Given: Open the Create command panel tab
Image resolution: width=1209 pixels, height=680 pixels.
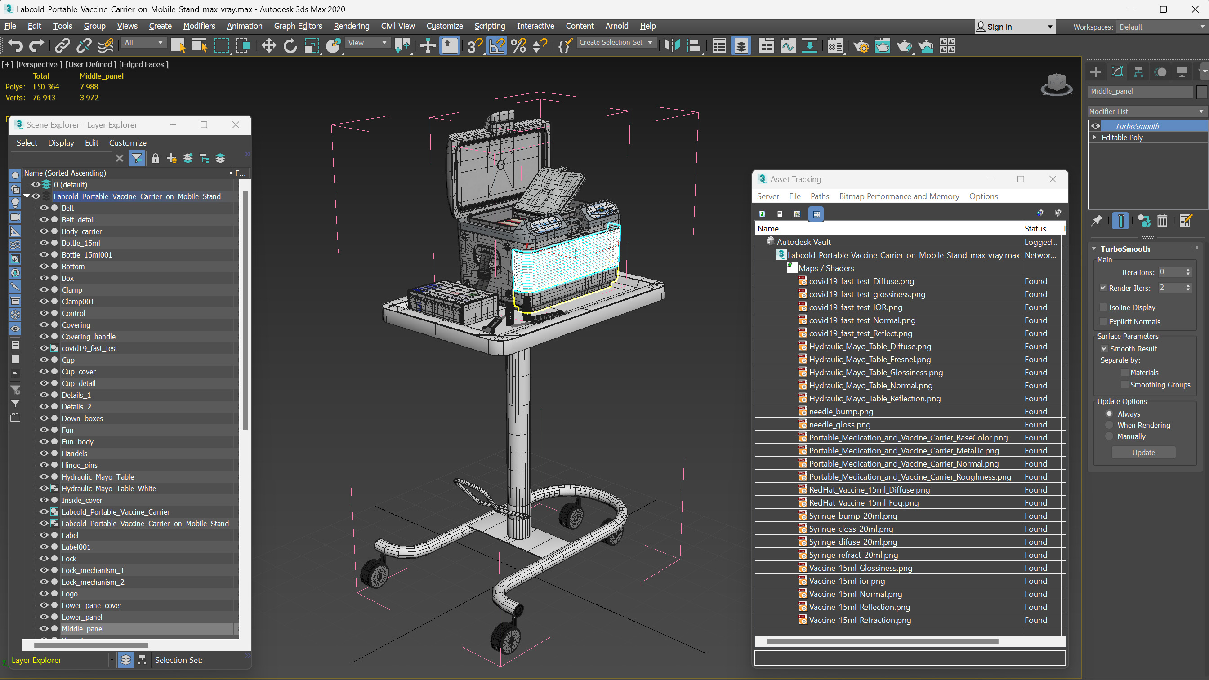Looking at the screenshot, I should (1095, 72).
